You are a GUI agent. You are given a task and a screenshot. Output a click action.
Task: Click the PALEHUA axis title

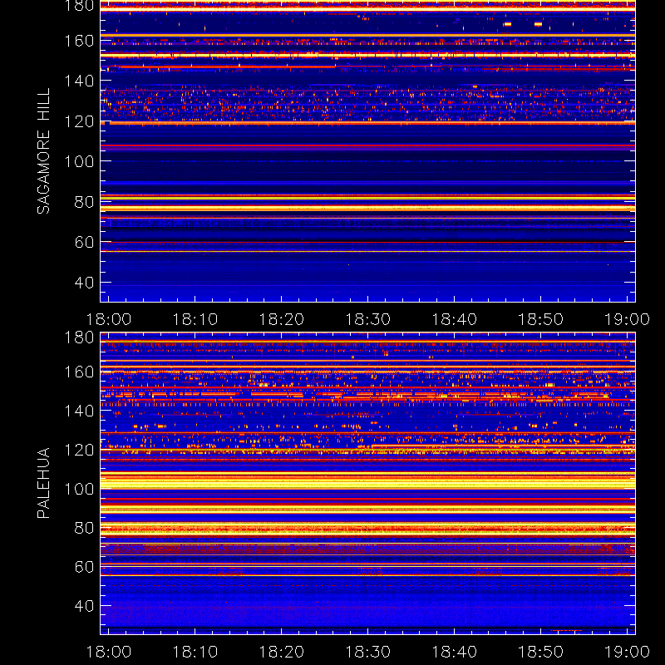click(x=44, y=483)
